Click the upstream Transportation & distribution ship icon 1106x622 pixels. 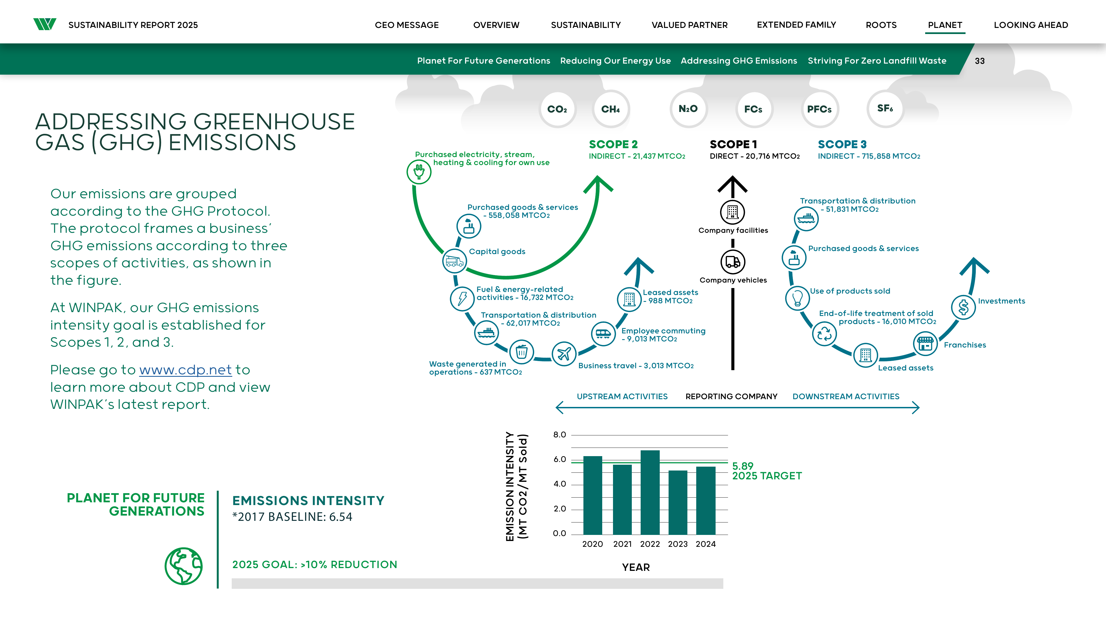[486, 332]
